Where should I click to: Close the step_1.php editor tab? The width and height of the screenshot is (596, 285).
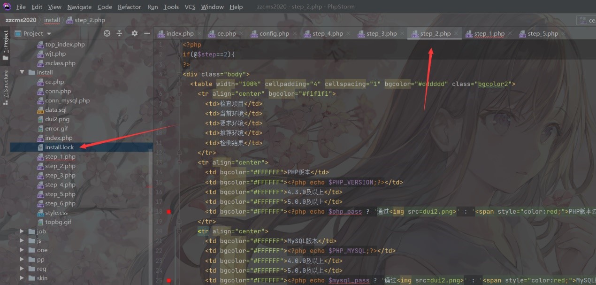pos(510,34)
